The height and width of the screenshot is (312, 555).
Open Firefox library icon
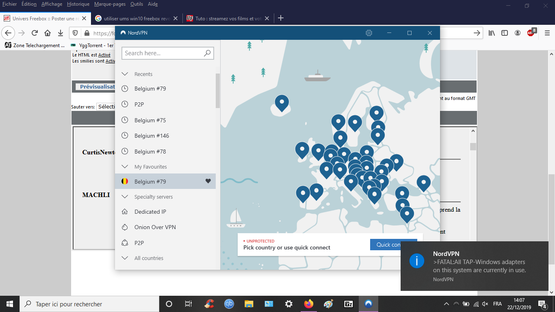pyautogui.click(x=492, y=33)
